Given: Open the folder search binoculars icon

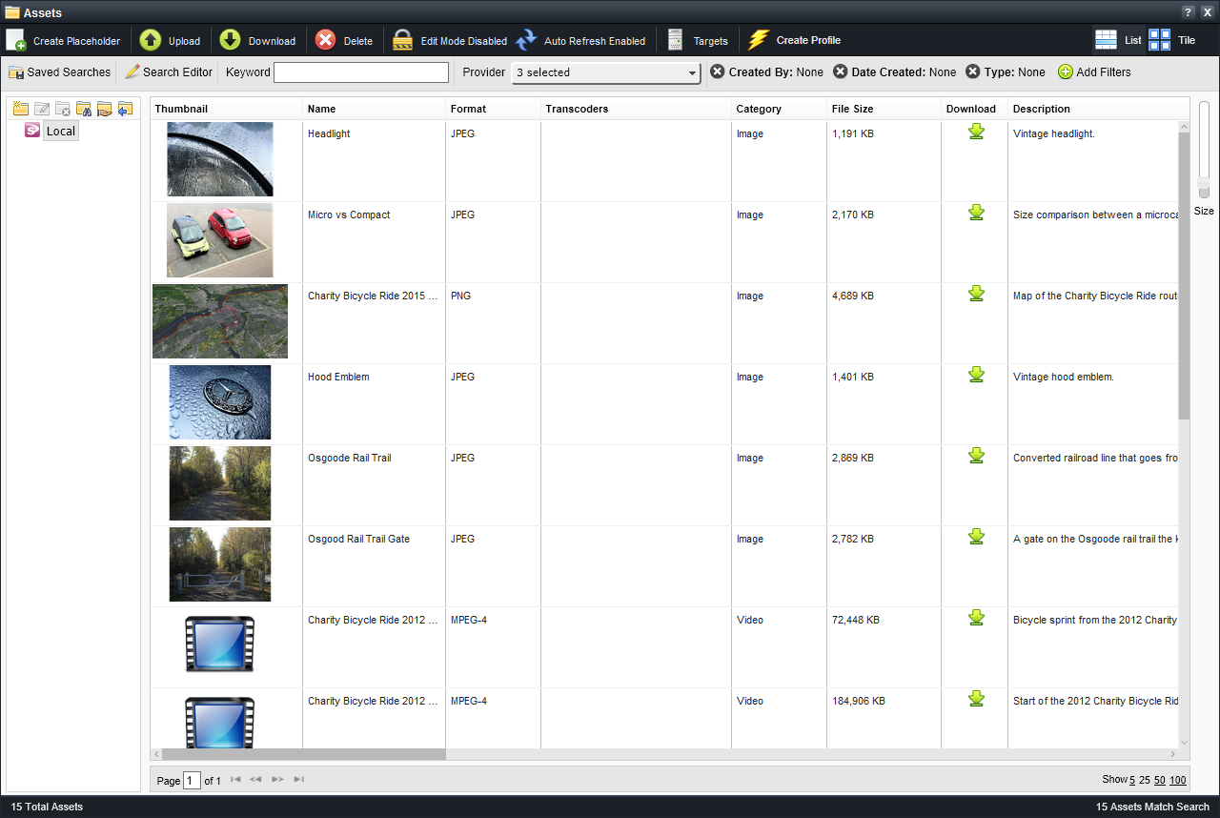Looking at the screenshot, I should [84, 108].
